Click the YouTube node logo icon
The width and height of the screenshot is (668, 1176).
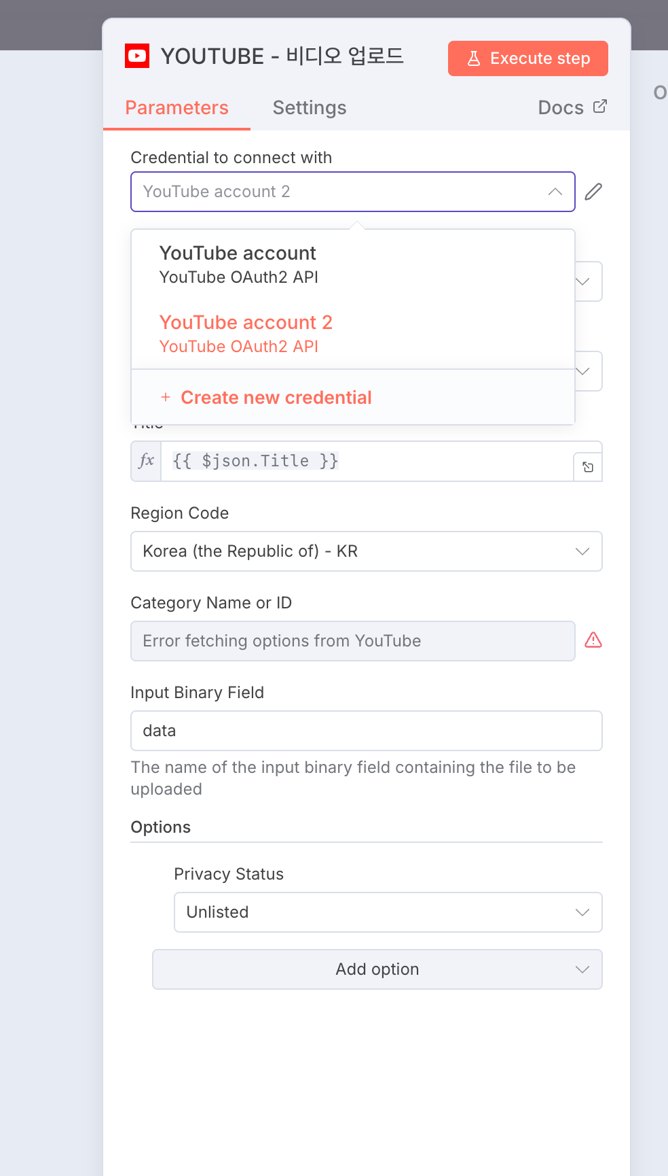coord(137,56)
